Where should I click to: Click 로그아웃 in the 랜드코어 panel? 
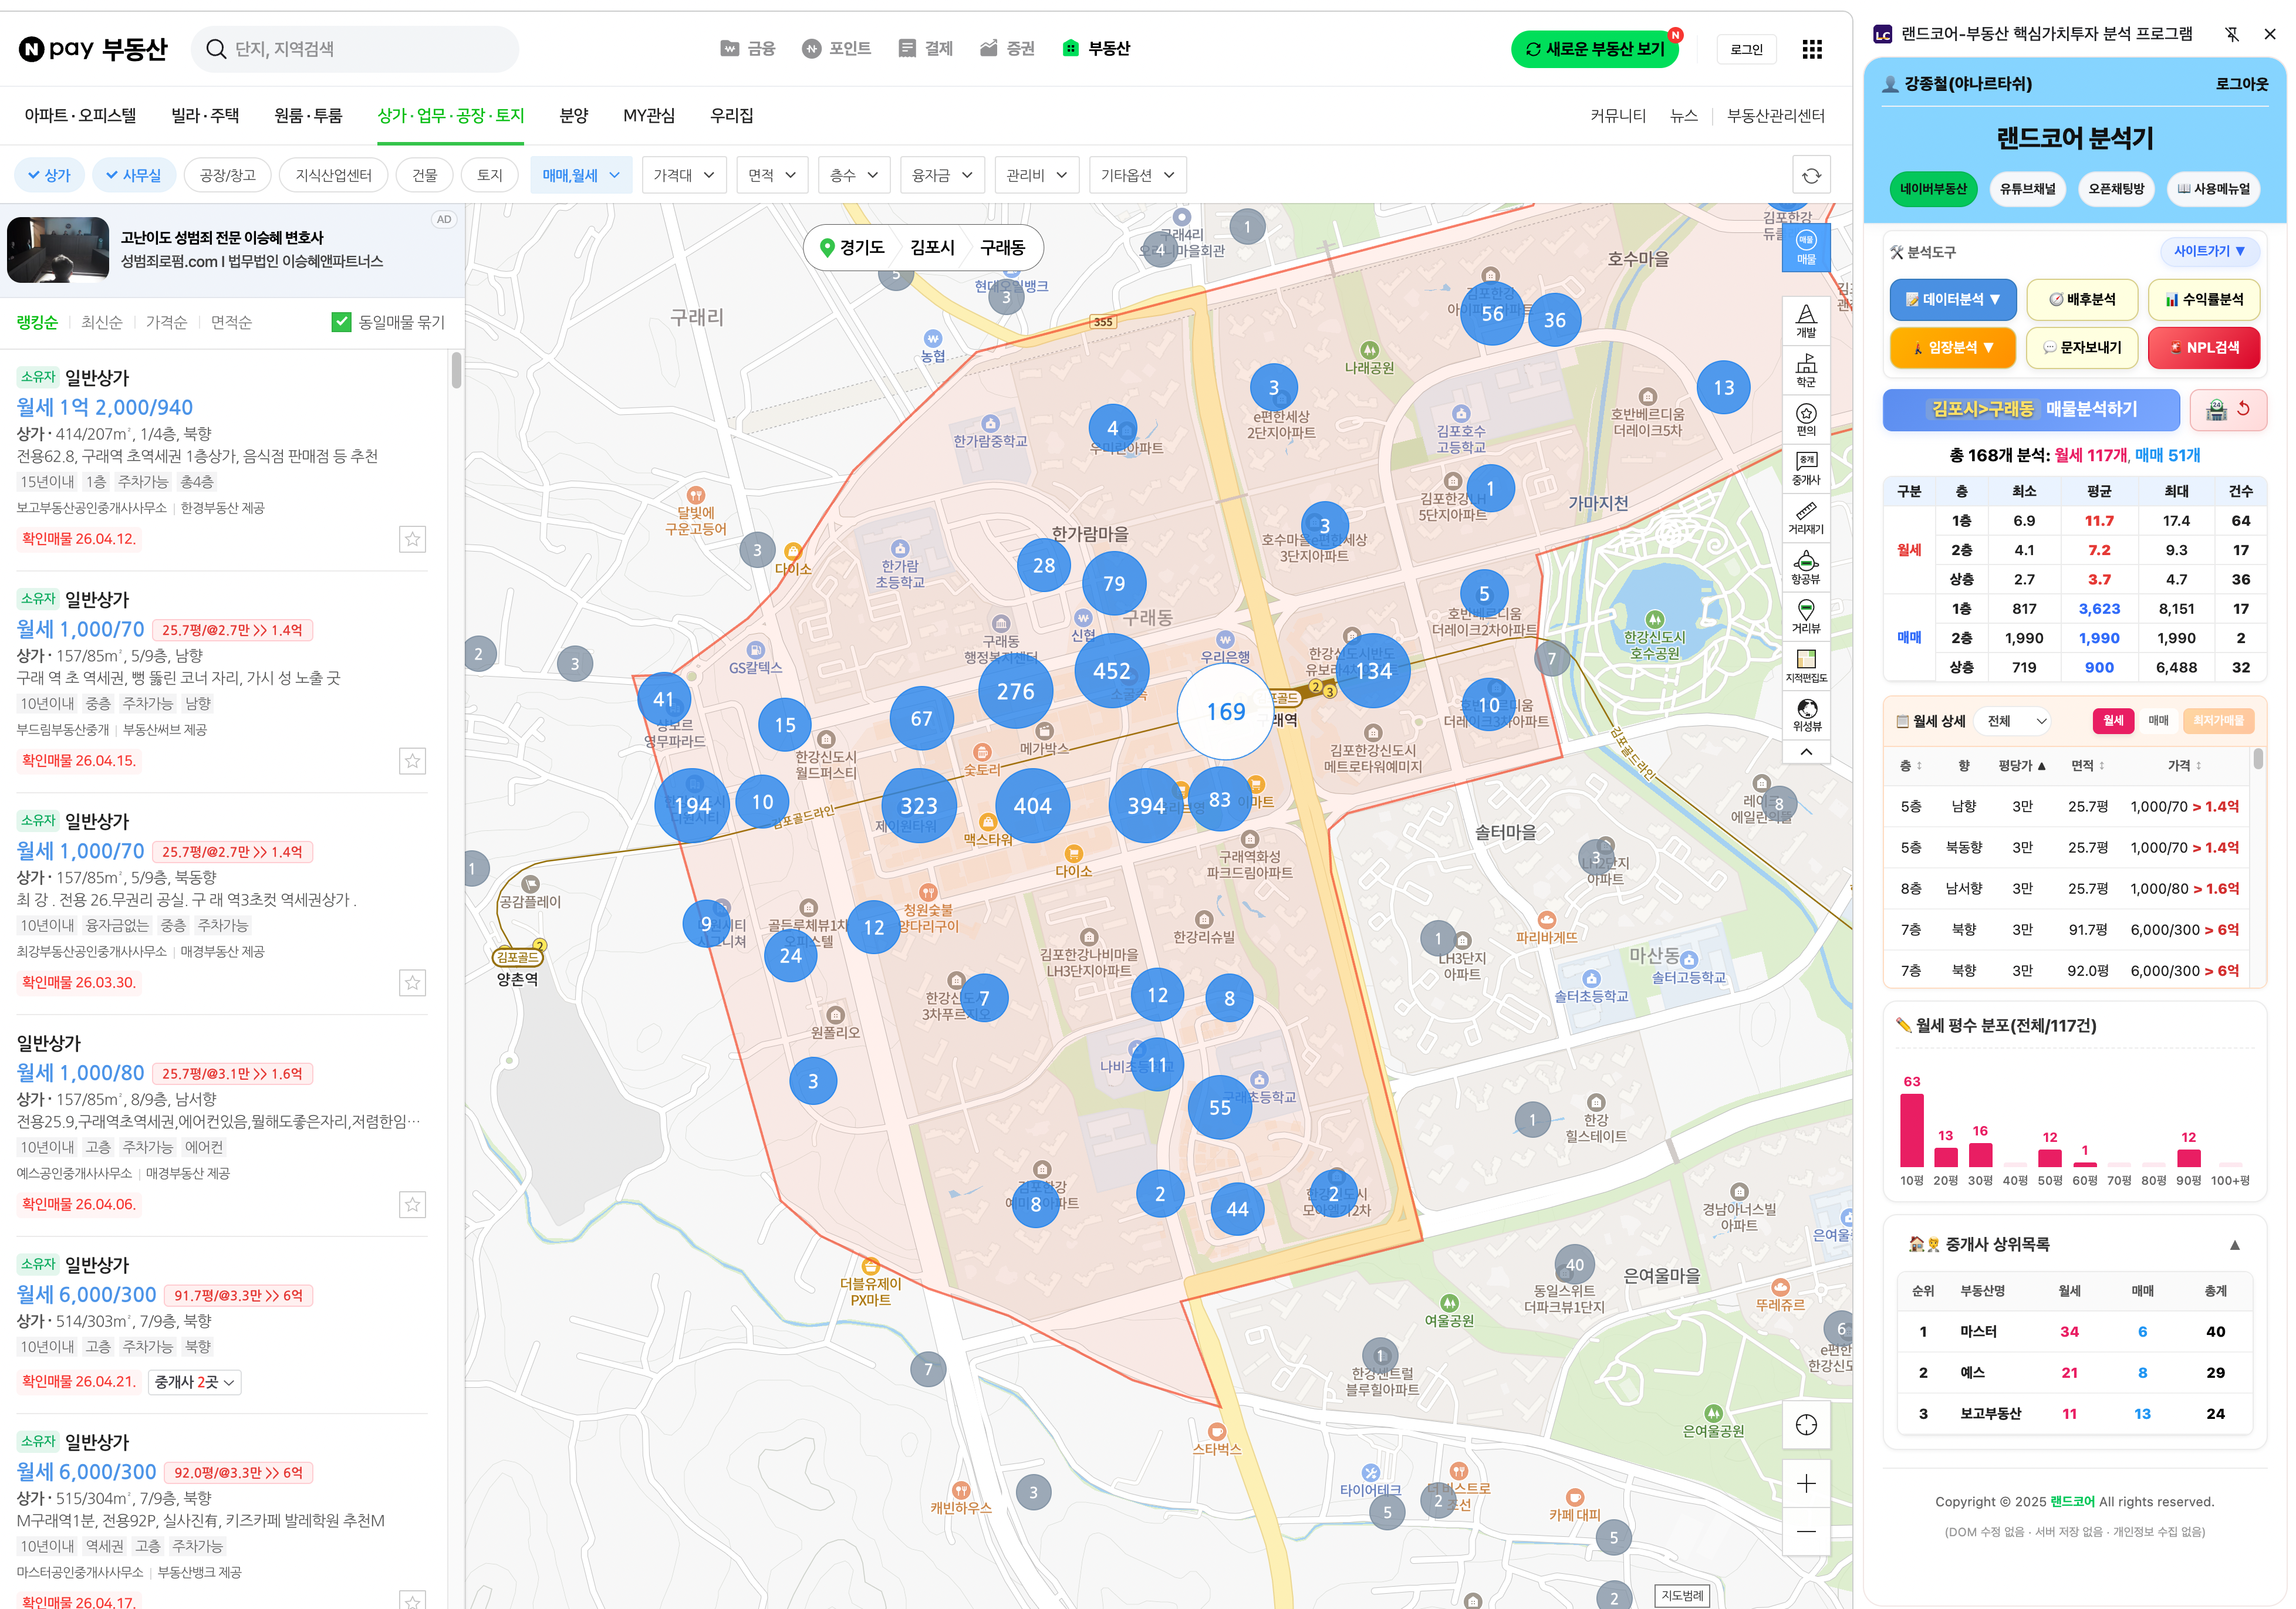coord(2241,85)
